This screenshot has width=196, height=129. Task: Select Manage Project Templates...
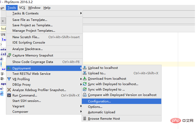pos(44,31)
